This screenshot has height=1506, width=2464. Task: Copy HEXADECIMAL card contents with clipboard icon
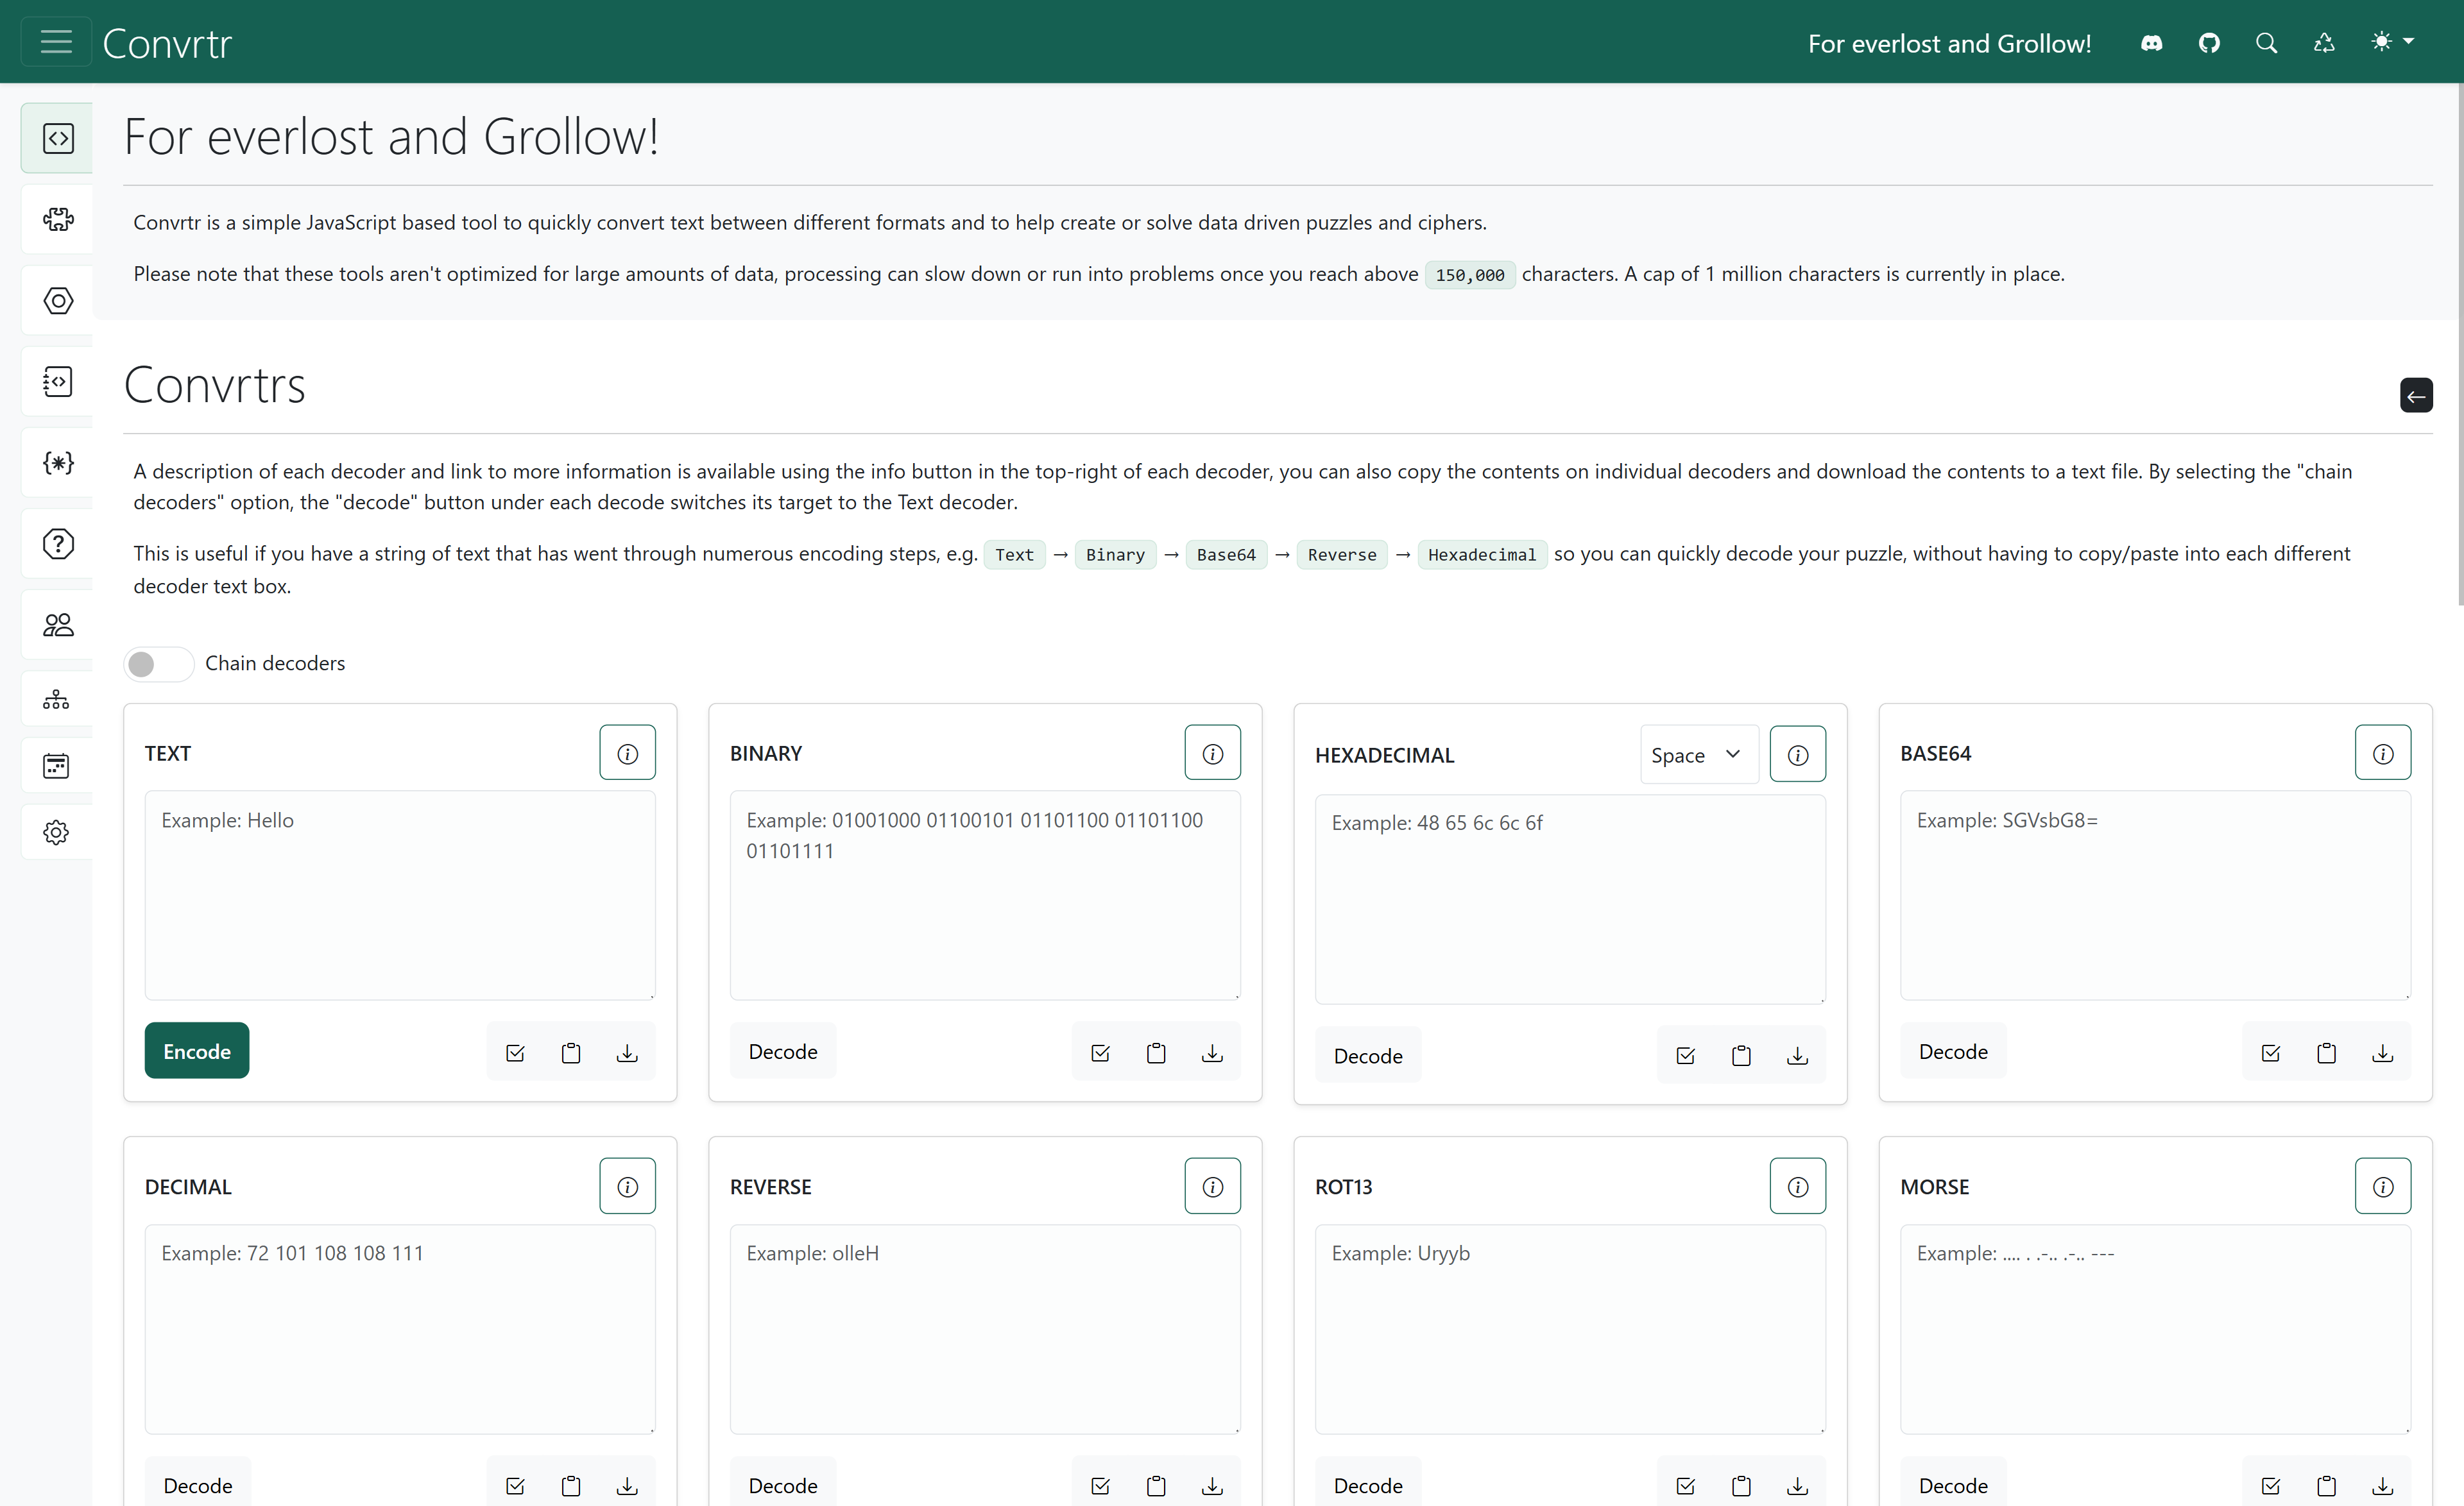click(x=1741, y=1055)
